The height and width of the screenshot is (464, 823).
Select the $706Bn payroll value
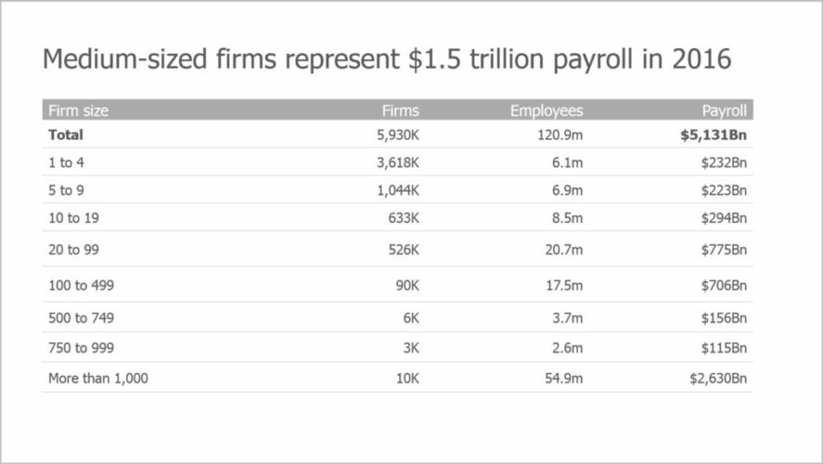[725, 284]
